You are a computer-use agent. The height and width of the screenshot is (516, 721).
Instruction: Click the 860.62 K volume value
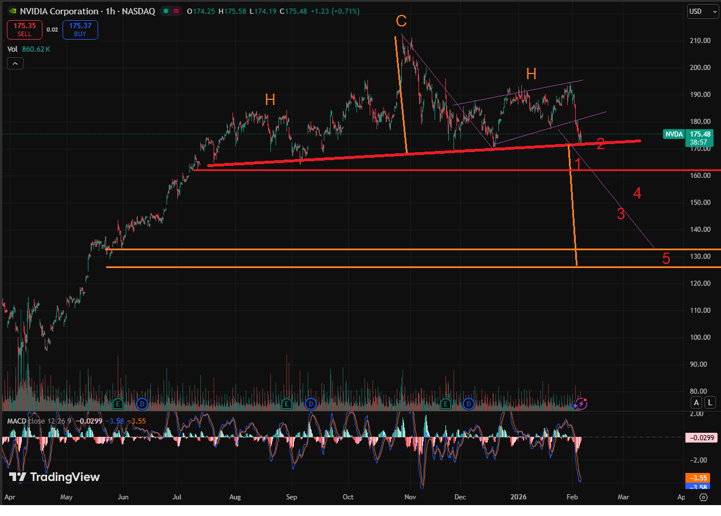(x=36, y=49)
